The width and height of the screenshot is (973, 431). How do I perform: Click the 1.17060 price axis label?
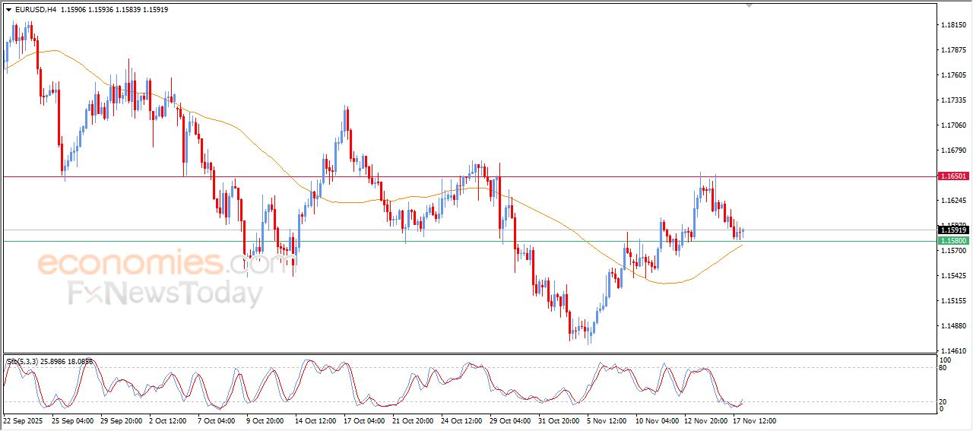tap(952, 125)
